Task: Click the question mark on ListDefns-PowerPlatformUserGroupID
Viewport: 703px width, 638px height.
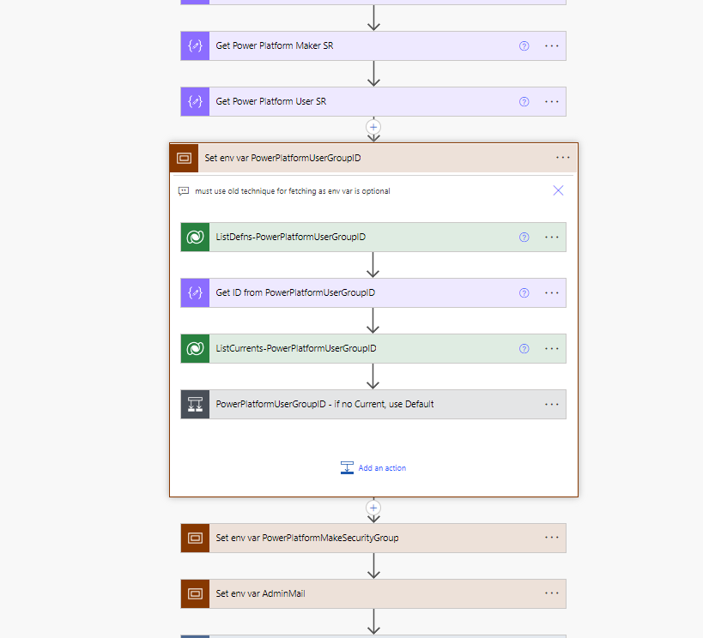Action: pyautogui.click(x=524, y=237)
